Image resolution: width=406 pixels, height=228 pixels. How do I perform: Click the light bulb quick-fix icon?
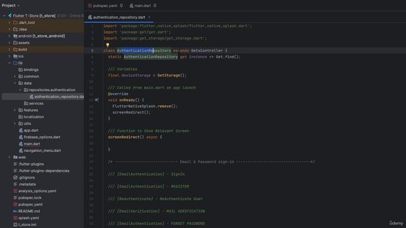tap(107, 45)
